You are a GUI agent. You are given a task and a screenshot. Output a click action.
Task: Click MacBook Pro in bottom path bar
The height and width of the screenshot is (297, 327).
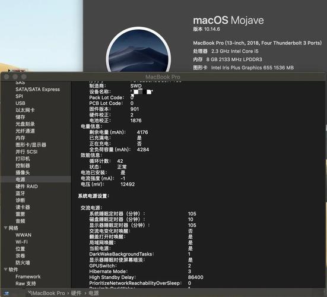coord(49,293)
